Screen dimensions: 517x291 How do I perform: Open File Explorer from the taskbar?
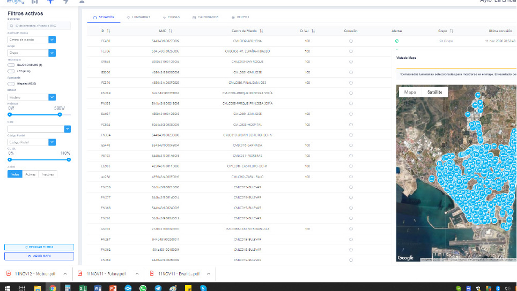pos(38,288)
